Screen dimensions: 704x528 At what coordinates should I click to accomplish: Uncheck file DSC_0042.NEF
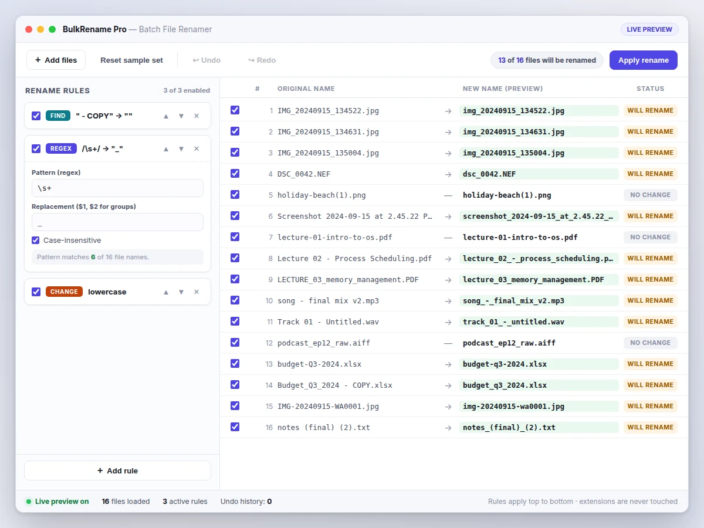click(x=235, y=174)
